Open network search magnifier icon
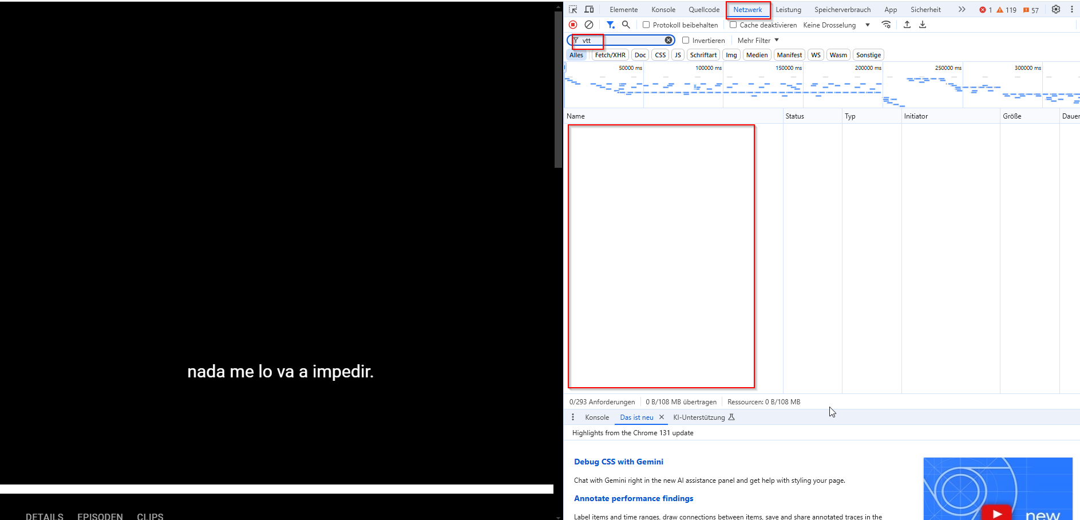 tap(626, 25)
